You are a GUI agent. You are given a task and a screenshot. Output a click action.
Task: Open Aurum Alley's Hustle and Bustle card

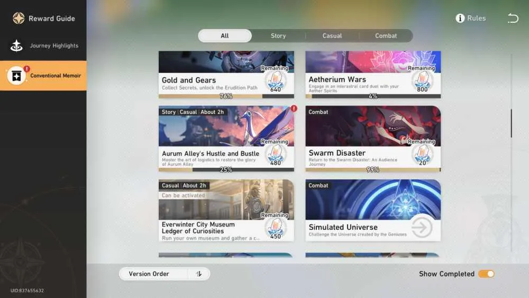(x=226, y=139)
